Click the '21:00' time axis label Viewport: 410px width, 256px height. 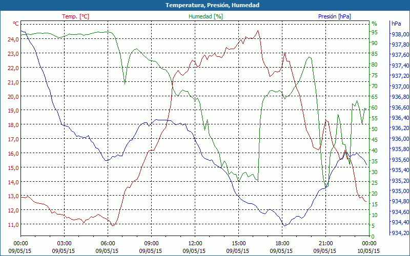(x=325, y=244)
